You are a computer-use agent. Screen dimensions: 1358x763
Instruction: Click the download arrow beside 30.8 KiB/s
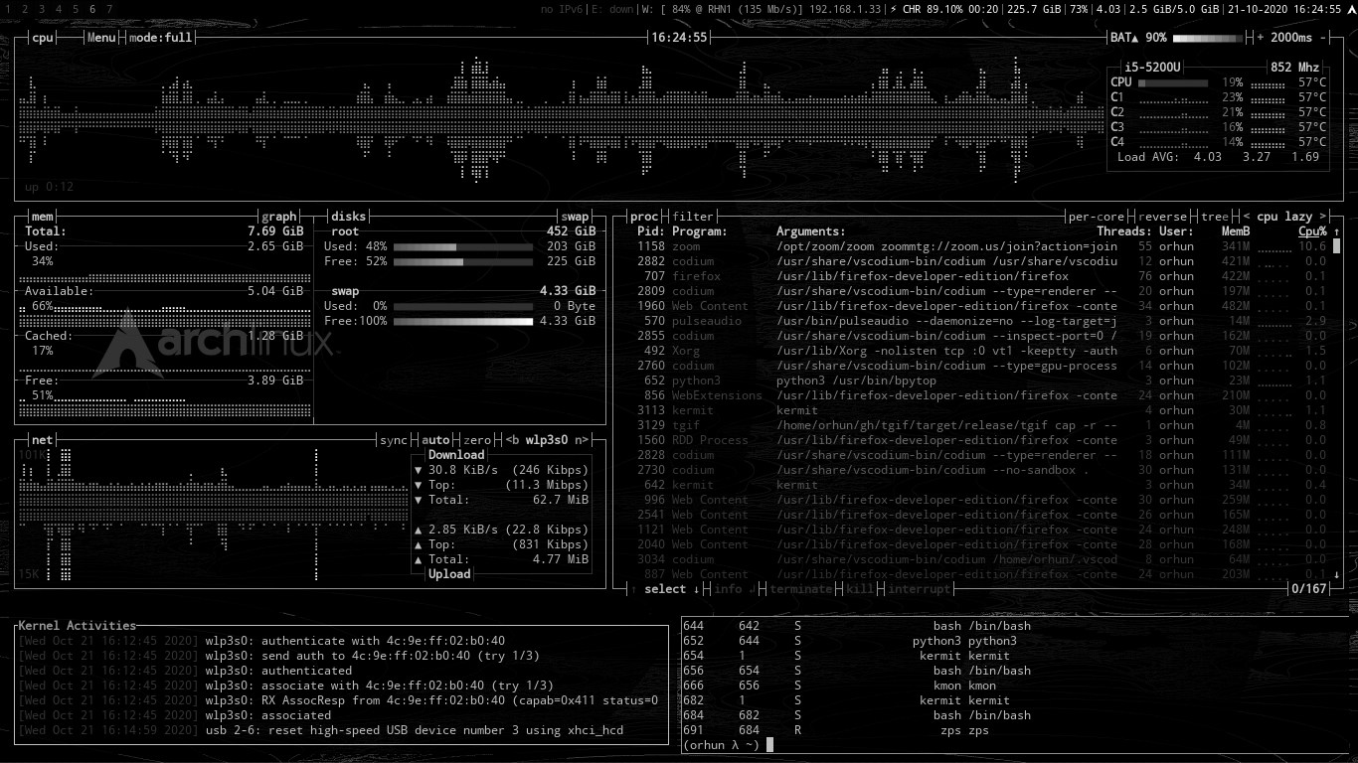419,470
